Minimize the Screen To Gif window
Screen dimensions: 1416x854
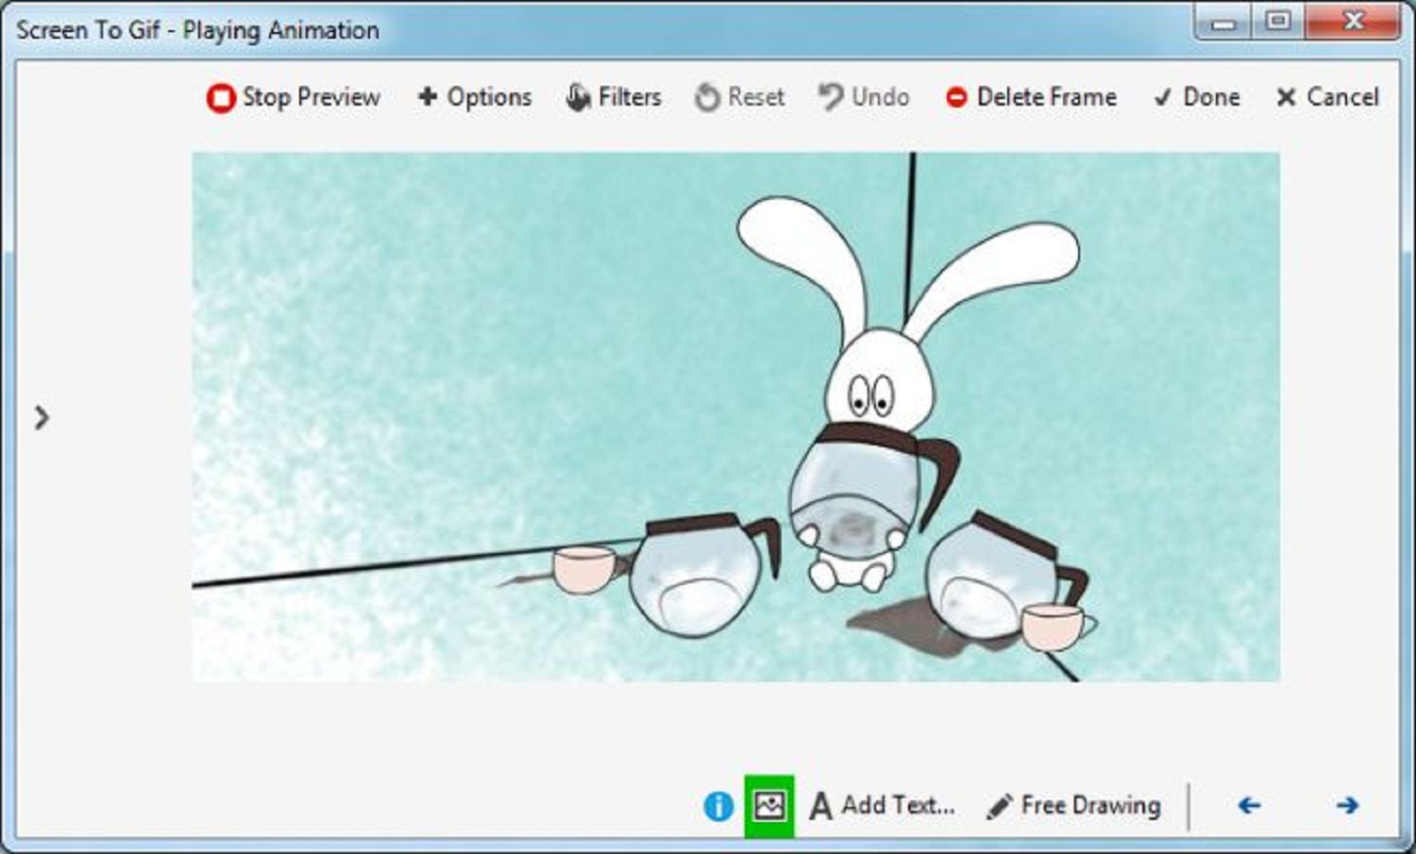tap(1223, 22)
